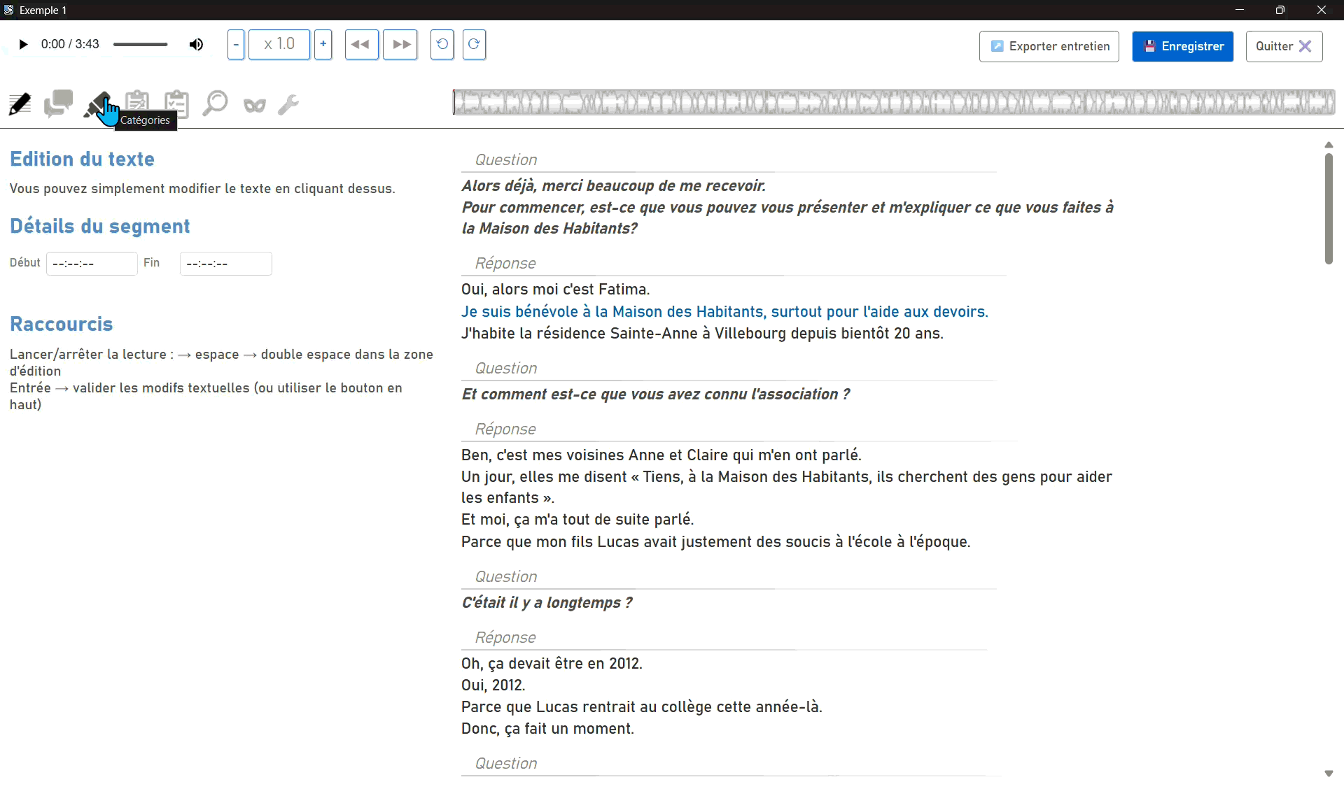Start audio playback with play button
Viewport: 1344px width, 796px height.
point(23,45)
